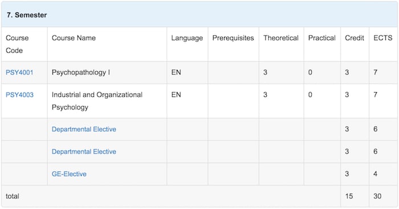
Task: Click the GE-Elective ECTS value 4
Action: point(375,174)
